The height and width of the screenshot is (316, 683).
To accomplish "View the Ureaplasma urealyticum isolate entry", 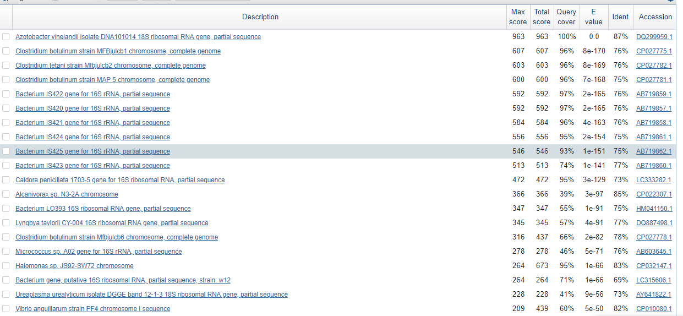I will [x=151, y=295].
